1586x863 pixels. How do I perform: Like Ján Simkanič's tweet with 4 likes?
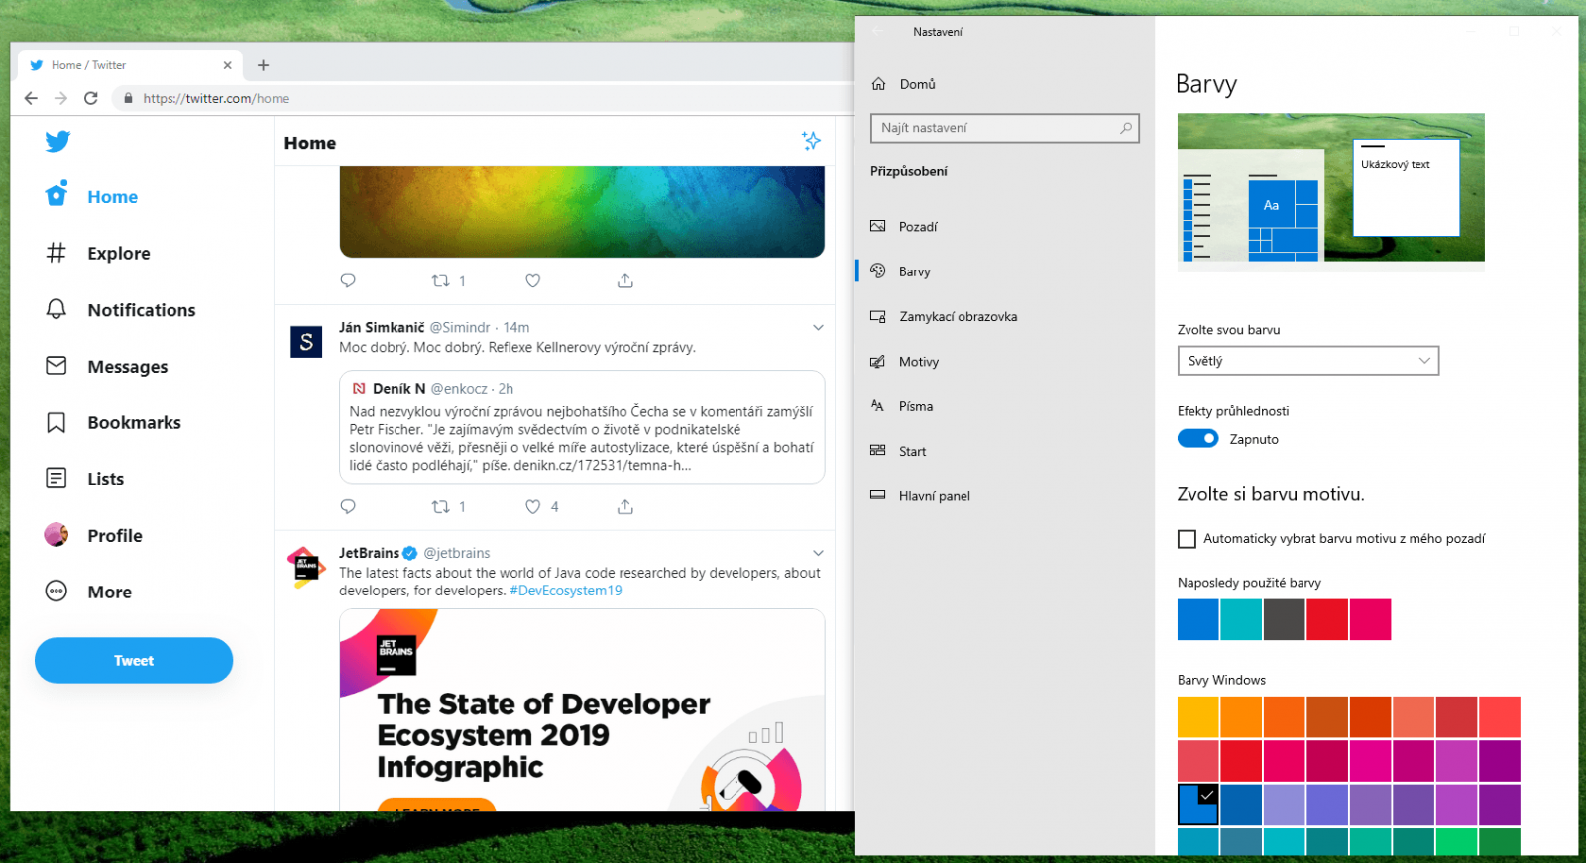coord(533,506)
